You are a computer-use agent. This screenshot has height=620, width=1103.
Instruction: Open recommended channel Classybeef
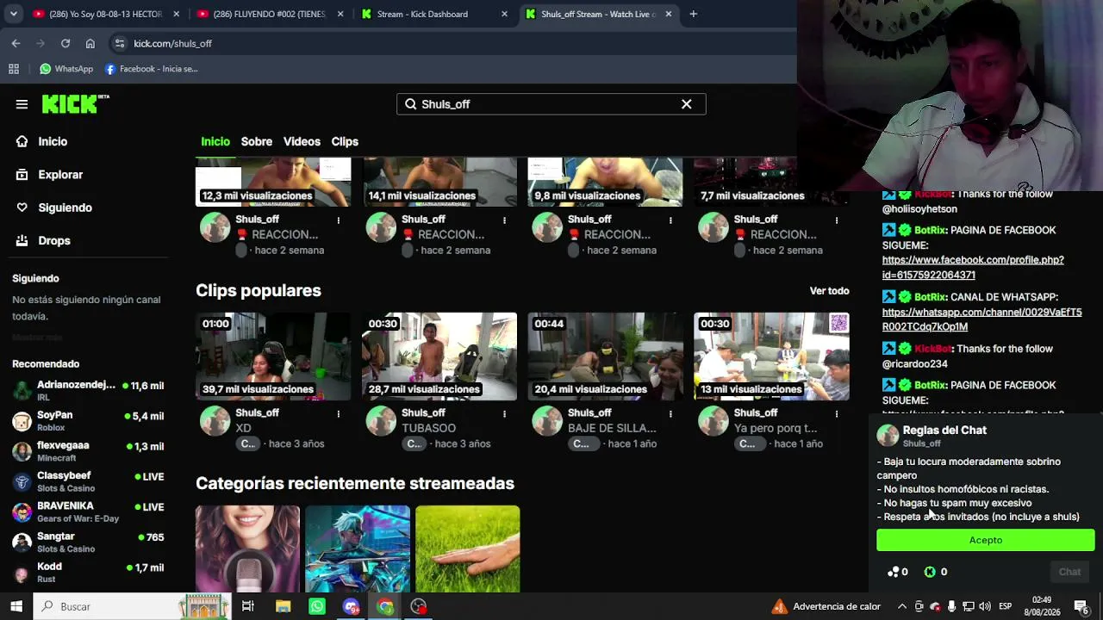pyautogui.click(x=88, y=481)
